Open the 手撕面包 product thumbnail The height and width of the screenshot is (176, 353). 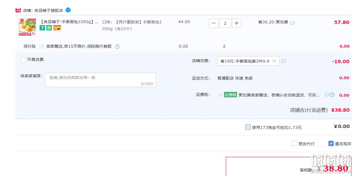pos(27,27)
